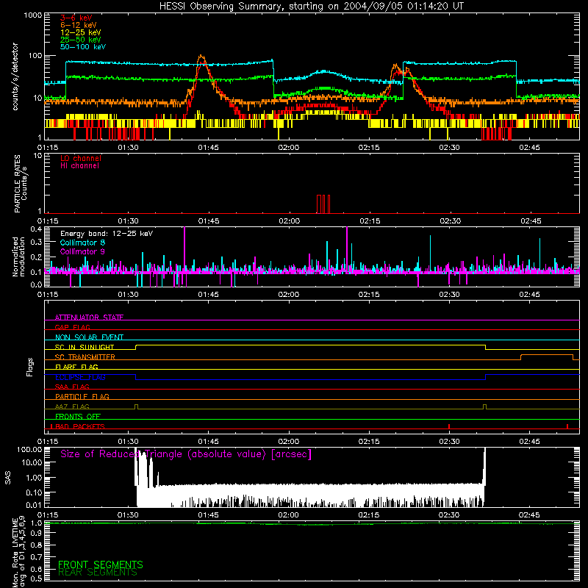Click the vertical 'Flags' axis label
588x588 pixels.
click(x=30, y=367)
